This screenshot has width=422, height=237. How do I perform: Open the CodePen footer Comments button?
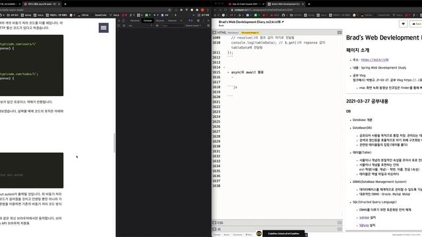[x=237, y=234]
